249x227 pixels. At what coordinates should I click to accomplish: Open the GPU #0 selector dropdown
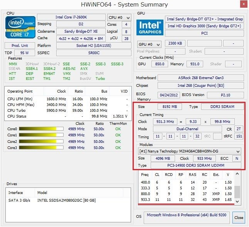149,45
